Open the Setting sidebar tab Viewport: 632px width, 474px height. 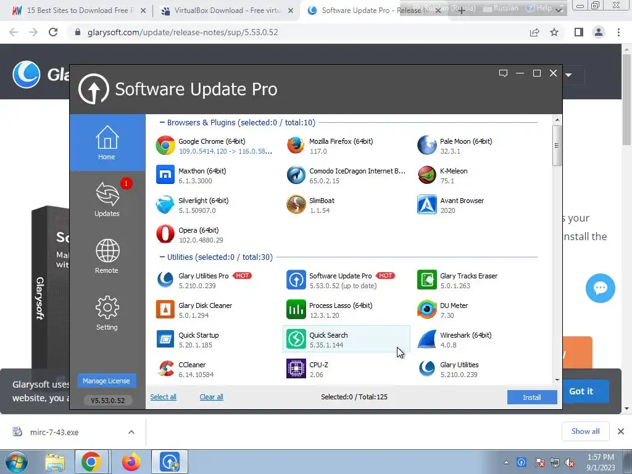[107, 313]
